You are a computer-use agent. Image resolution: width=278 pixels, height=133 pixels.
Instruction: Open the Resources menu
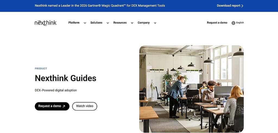[120, 23]
